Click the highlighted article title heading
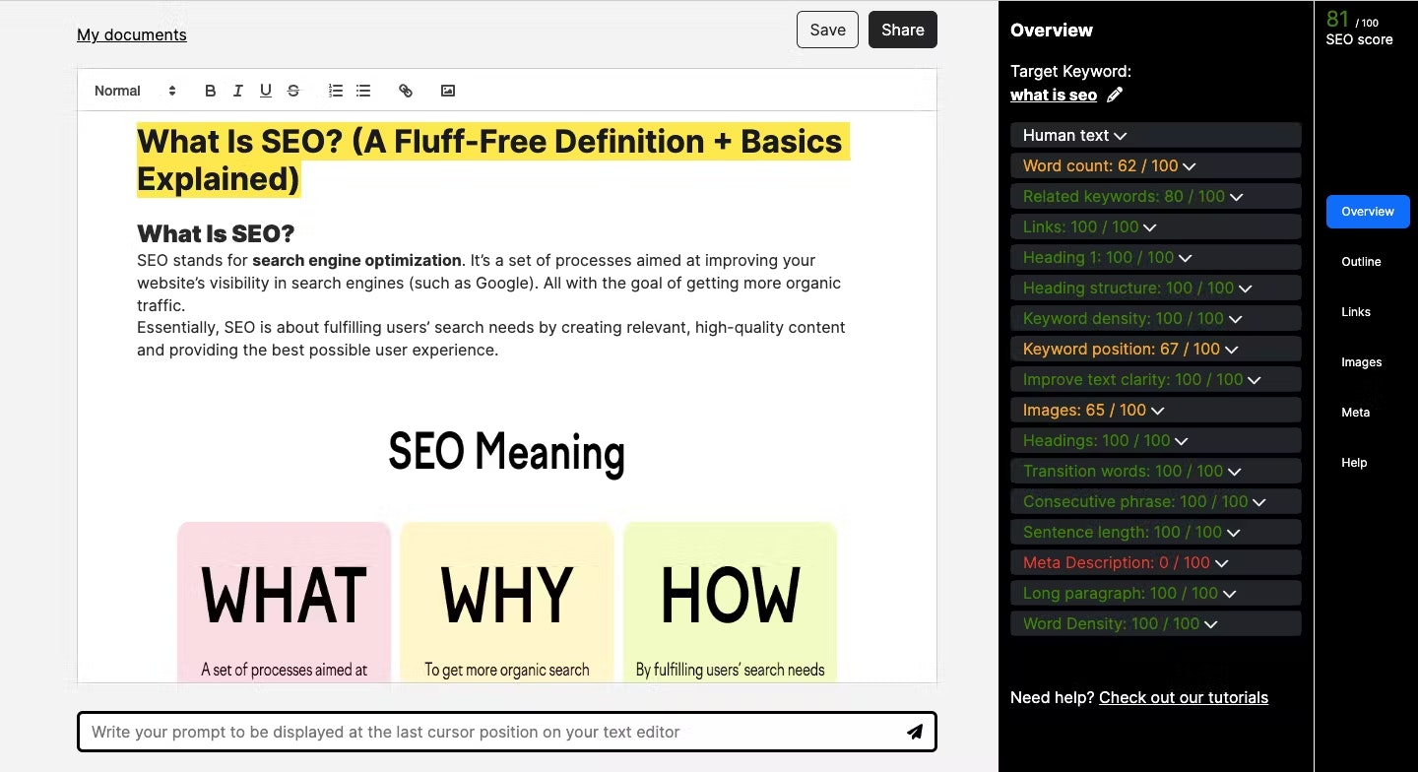The width and height of the screenshot is (1418, 772). (x=492, y=160)
